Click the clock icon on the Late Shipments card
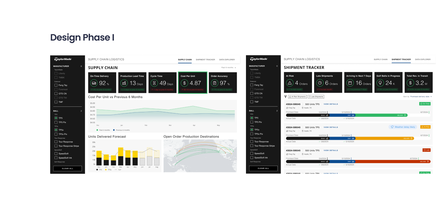 (320, 83)
